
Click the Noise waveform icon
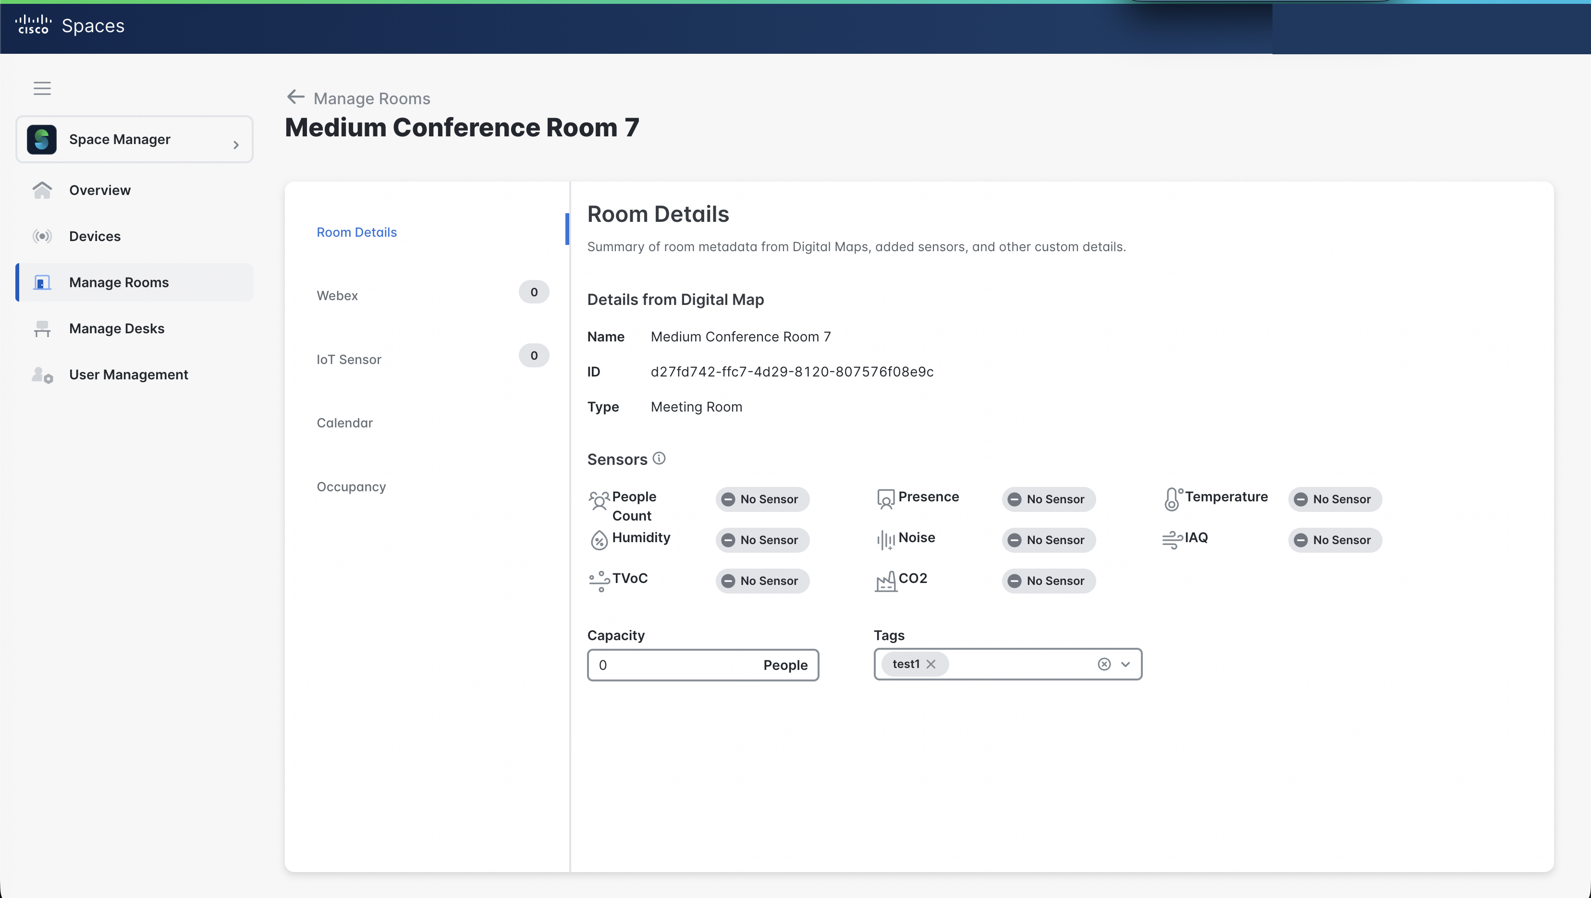(886, 540)
